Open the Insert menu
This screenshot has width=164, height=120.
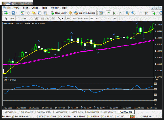(x=25, y=8)
